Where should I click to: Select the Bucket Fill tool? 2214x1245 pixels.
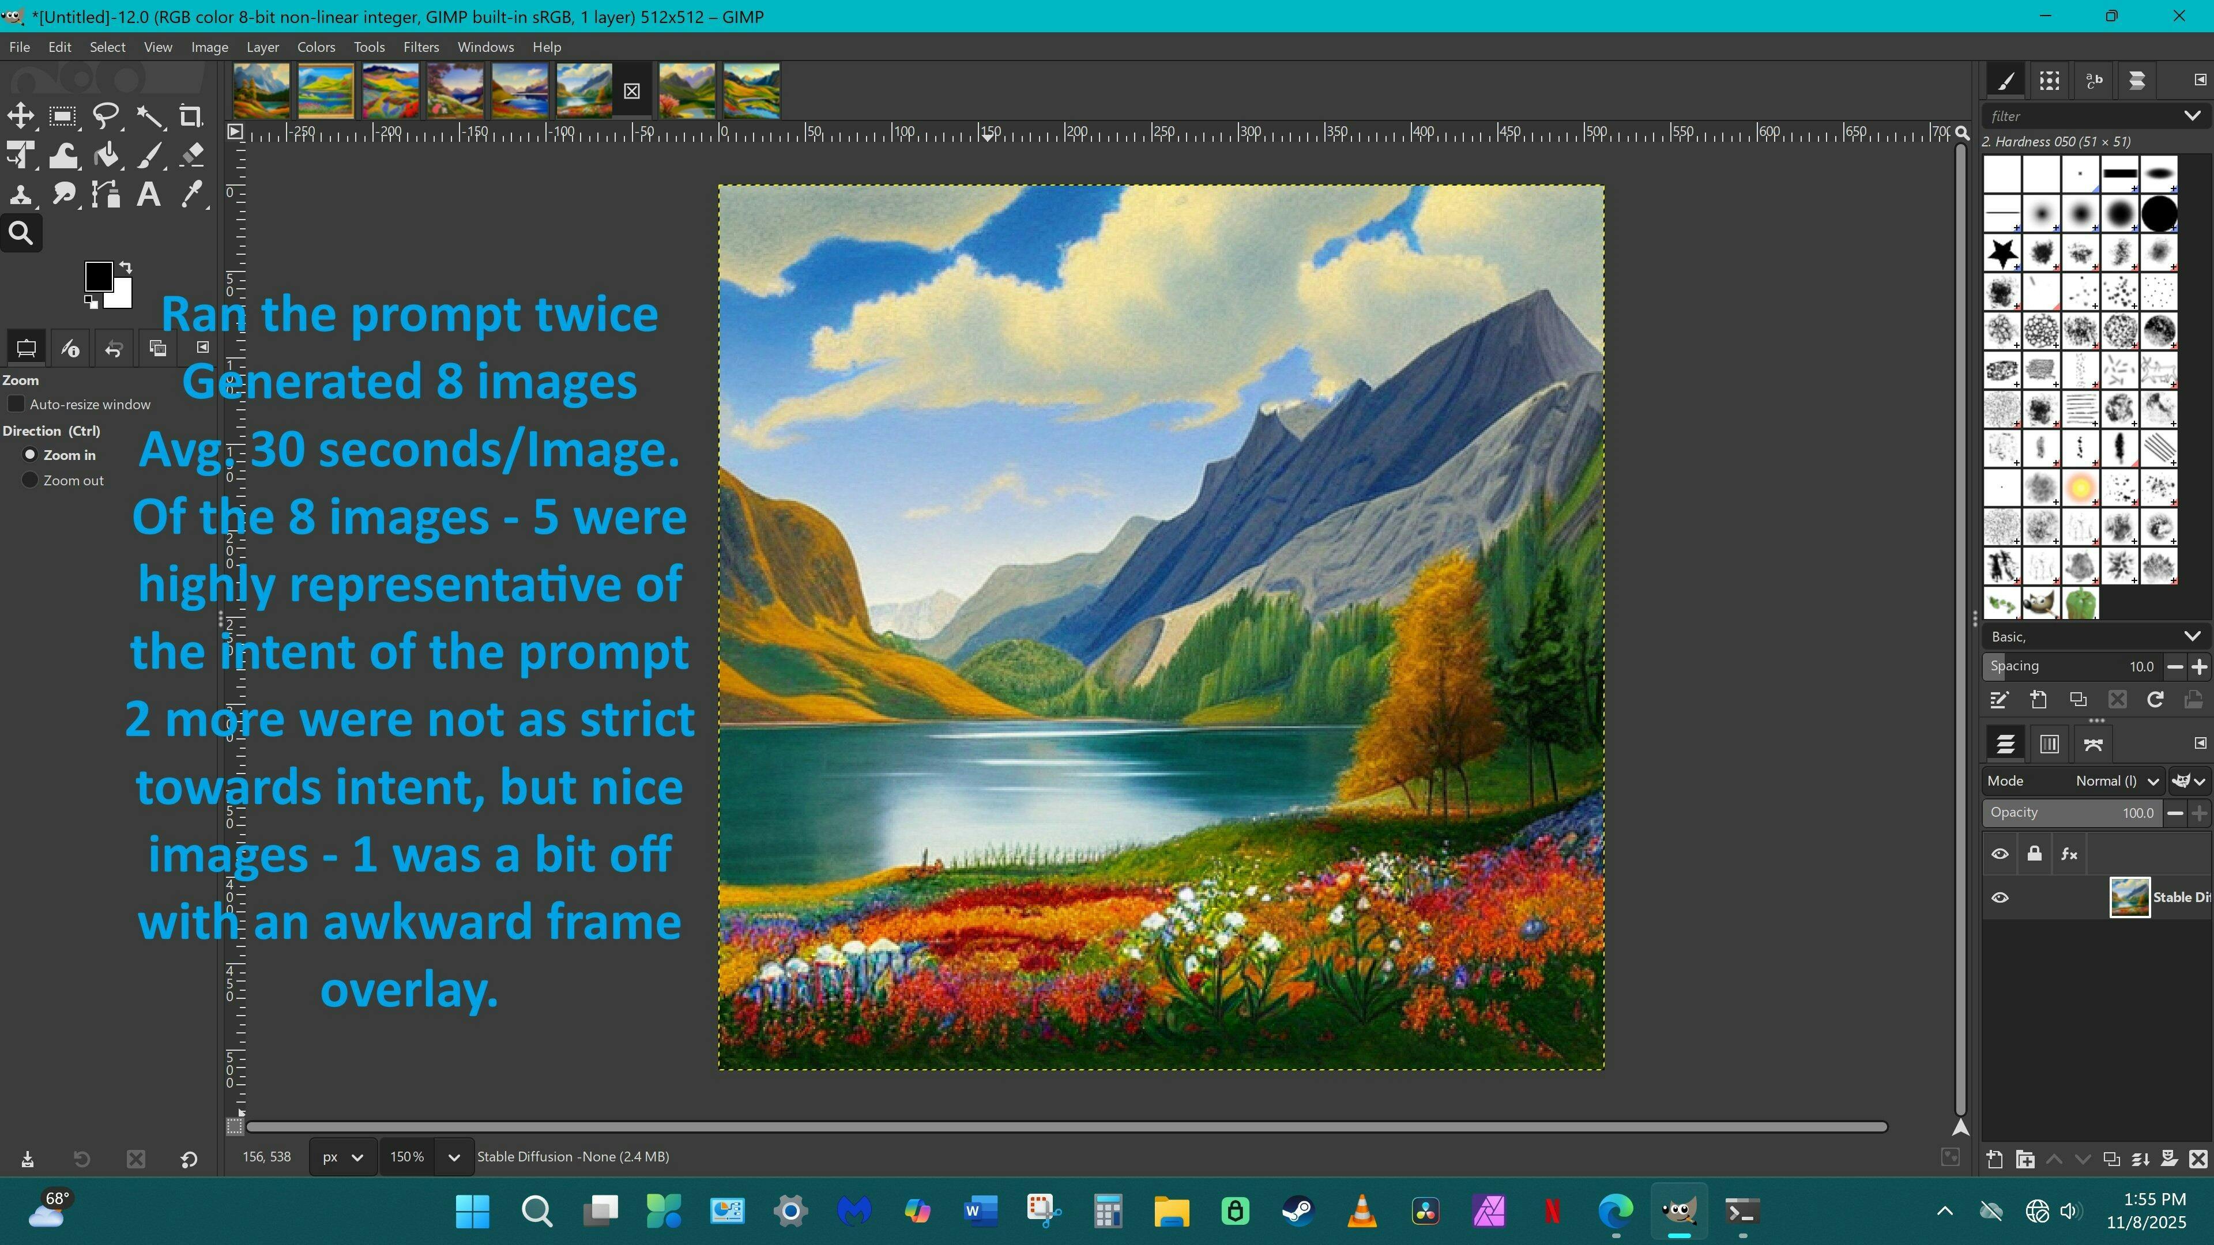[107, 156]
